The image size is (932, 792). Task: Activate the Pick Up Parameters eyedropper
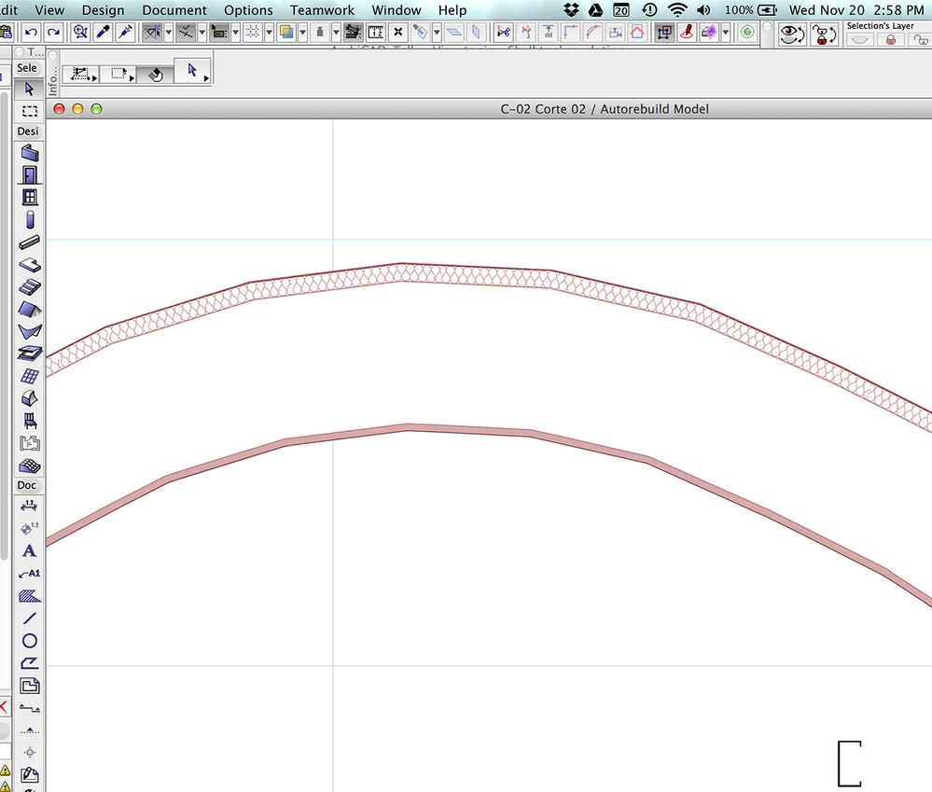103,32
